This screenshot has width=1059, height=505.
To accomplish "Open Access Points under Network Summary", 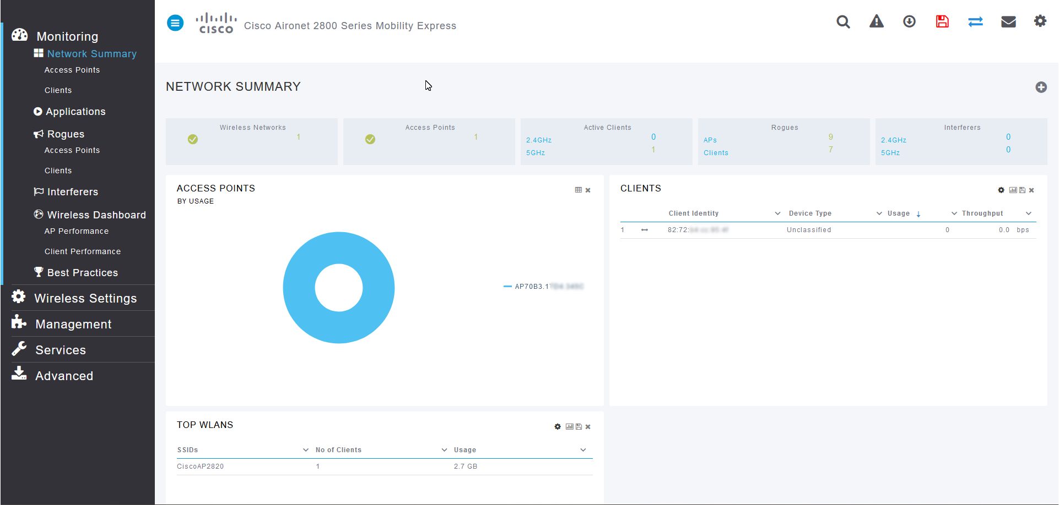I will coord(72,70).
